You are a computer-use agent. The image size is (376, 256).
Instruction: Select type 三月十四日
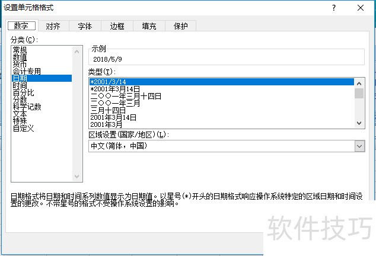(x=222, y=110)
